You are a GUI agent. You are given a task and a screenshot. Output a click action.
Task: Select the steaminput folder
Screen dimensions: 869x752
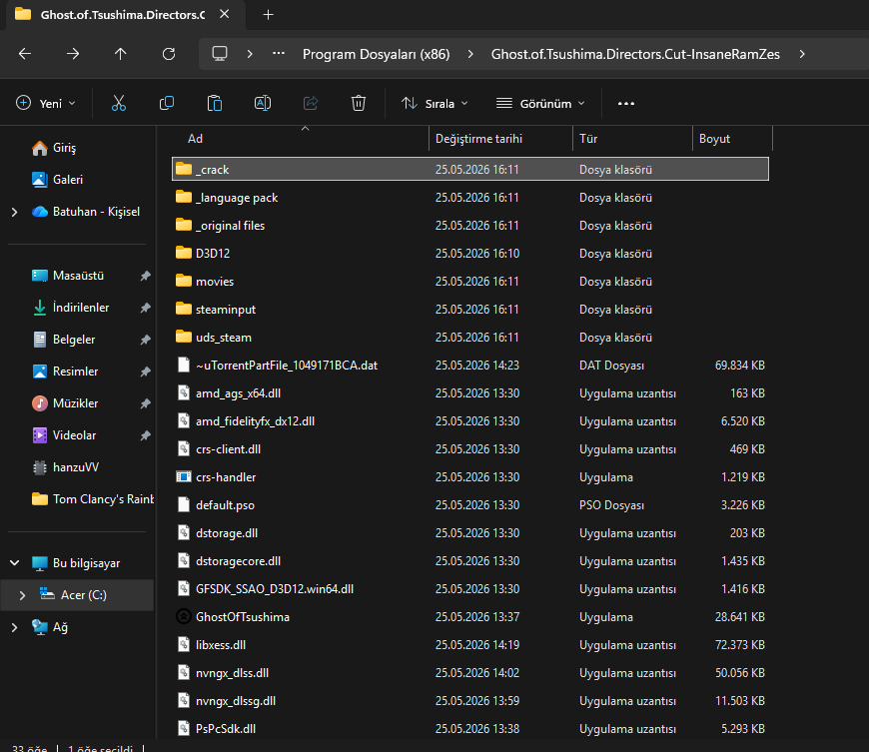470,310
